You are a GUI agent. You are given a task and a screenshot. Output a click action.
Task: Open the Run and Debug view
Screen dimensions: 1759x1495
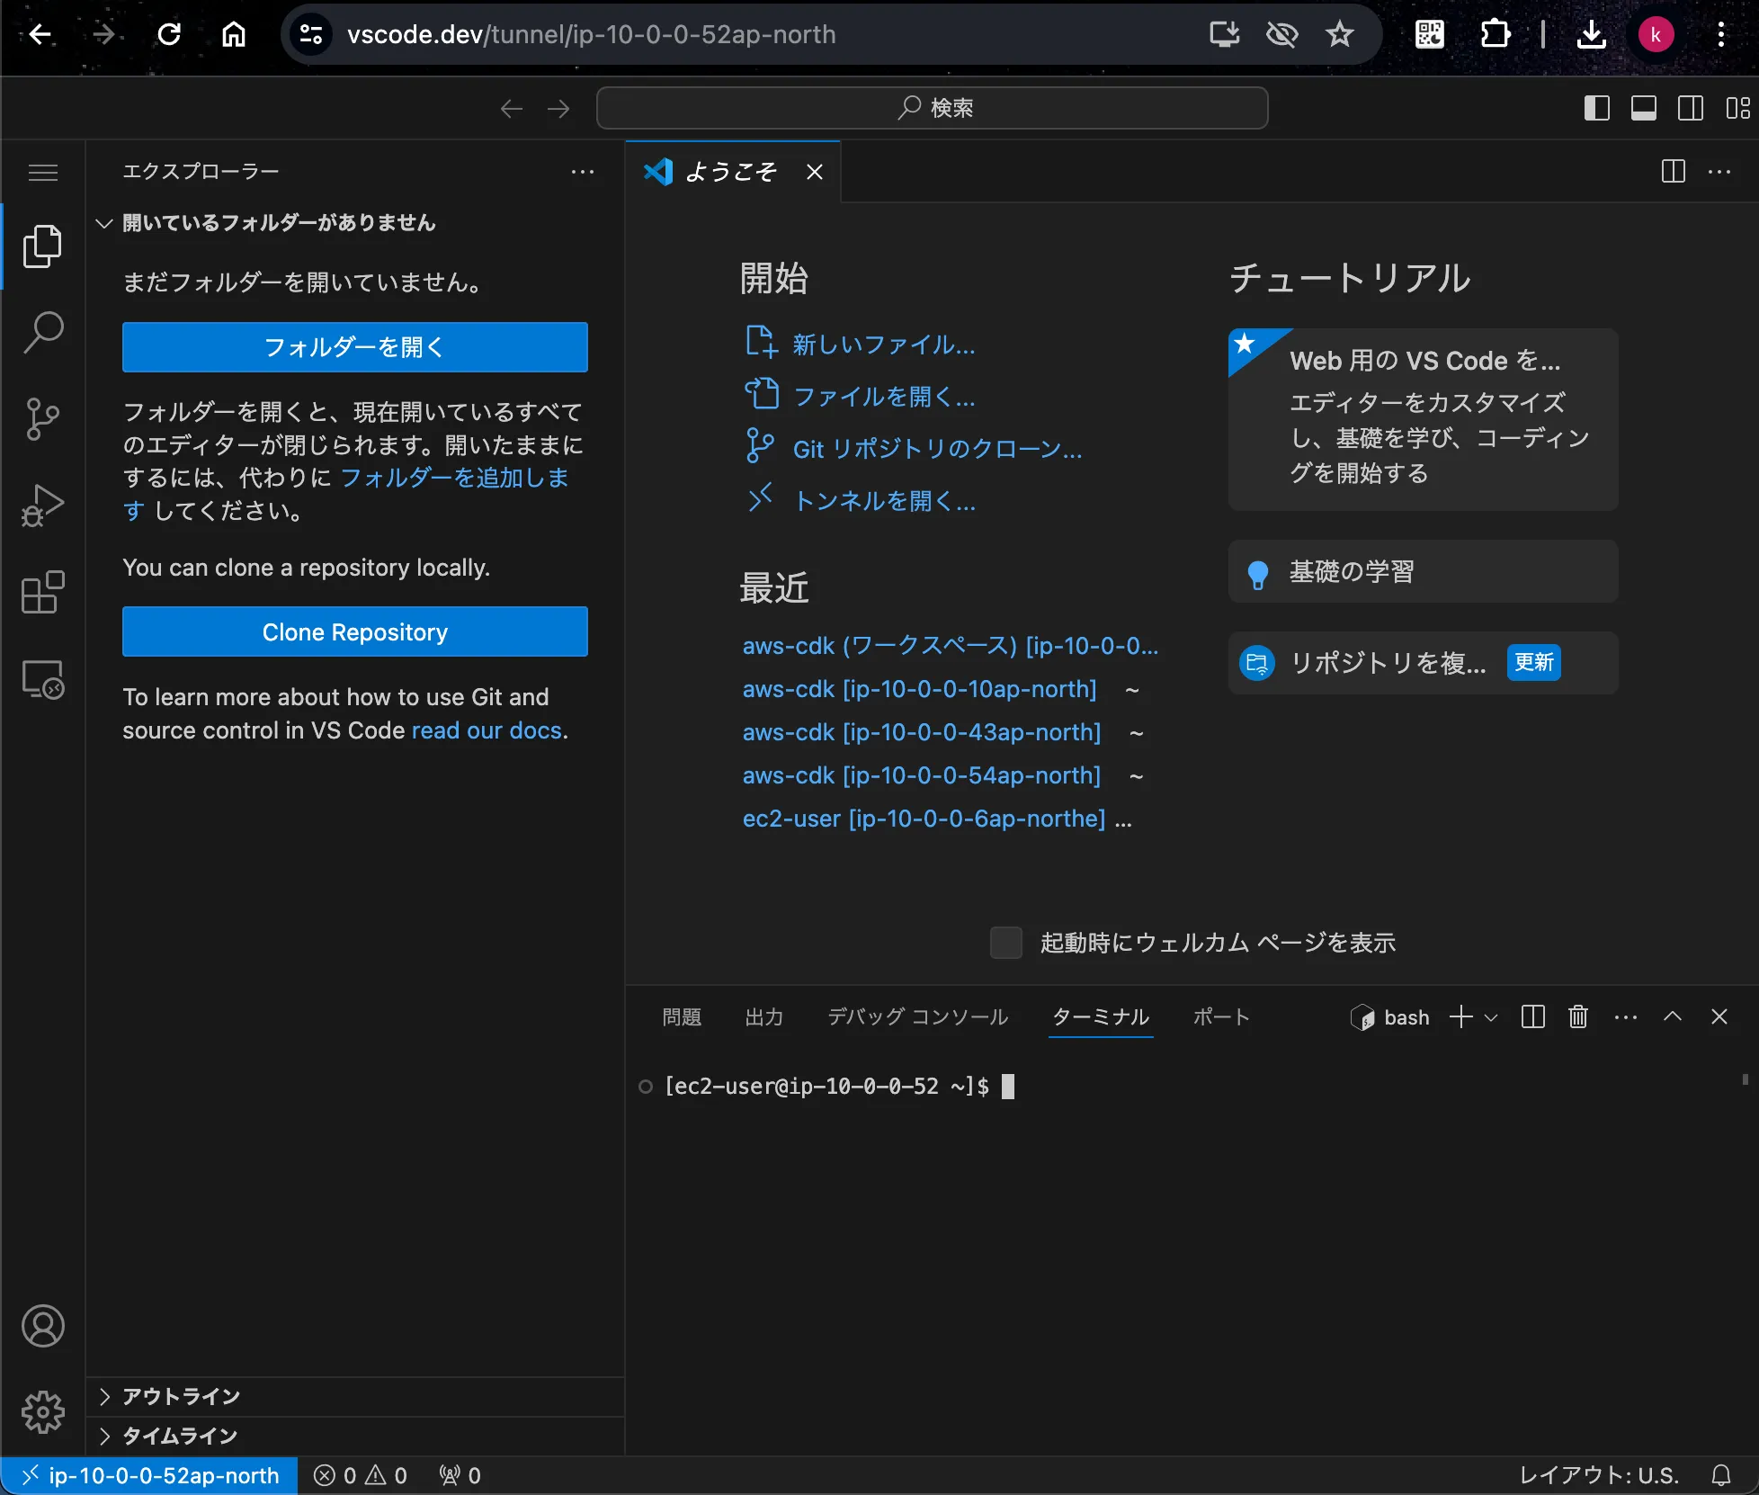[42, 506]
